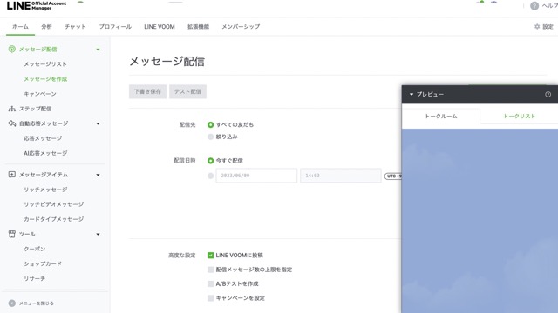Open メッセージリスト in sidebar
Screen dimensions: 558x313
(x=45, y=63)
